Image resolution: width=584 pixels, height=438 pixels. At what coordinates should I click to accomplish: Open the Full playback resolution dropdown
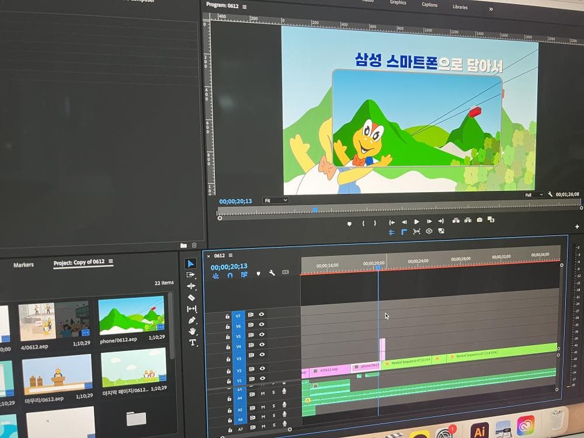pos(534,195)
